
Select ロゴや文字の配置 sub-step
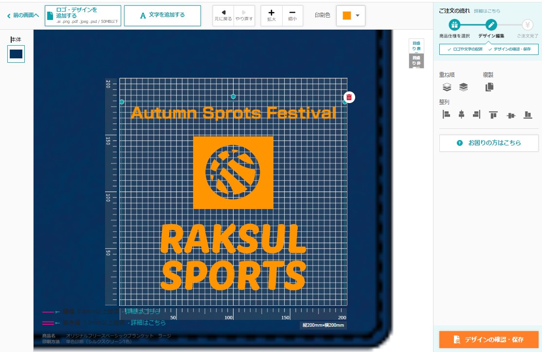(465, 49)
